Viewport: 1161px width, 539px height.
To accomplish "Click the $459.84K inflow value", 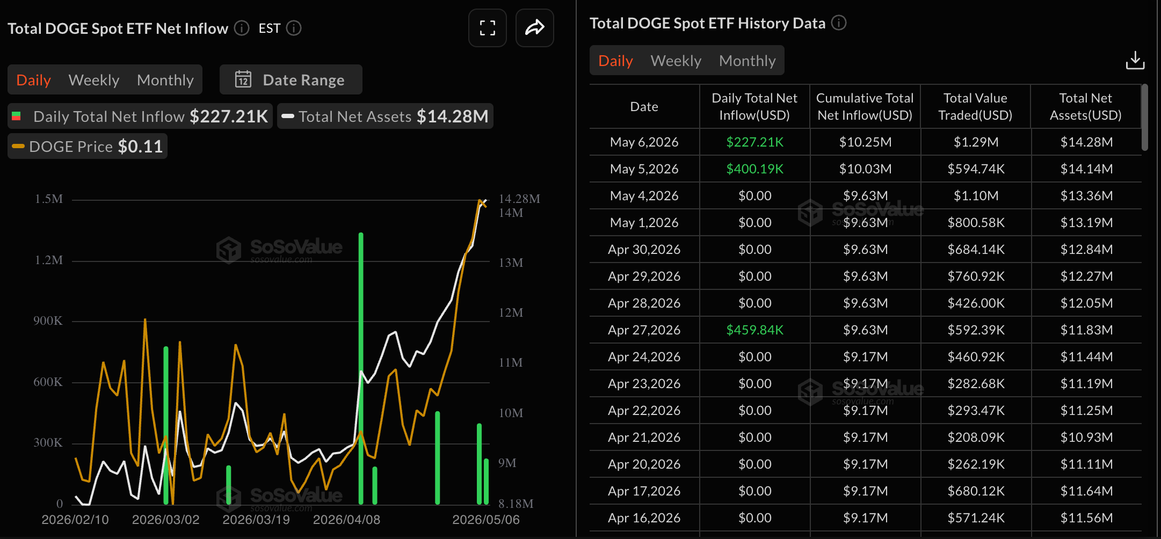I will pos(754,330).
